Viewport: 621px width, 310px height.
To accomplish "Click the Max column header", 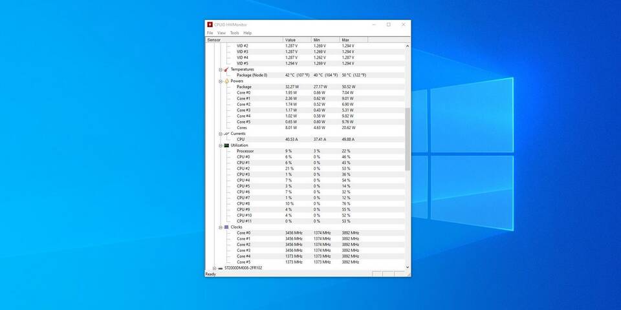I will pos(354,40).
